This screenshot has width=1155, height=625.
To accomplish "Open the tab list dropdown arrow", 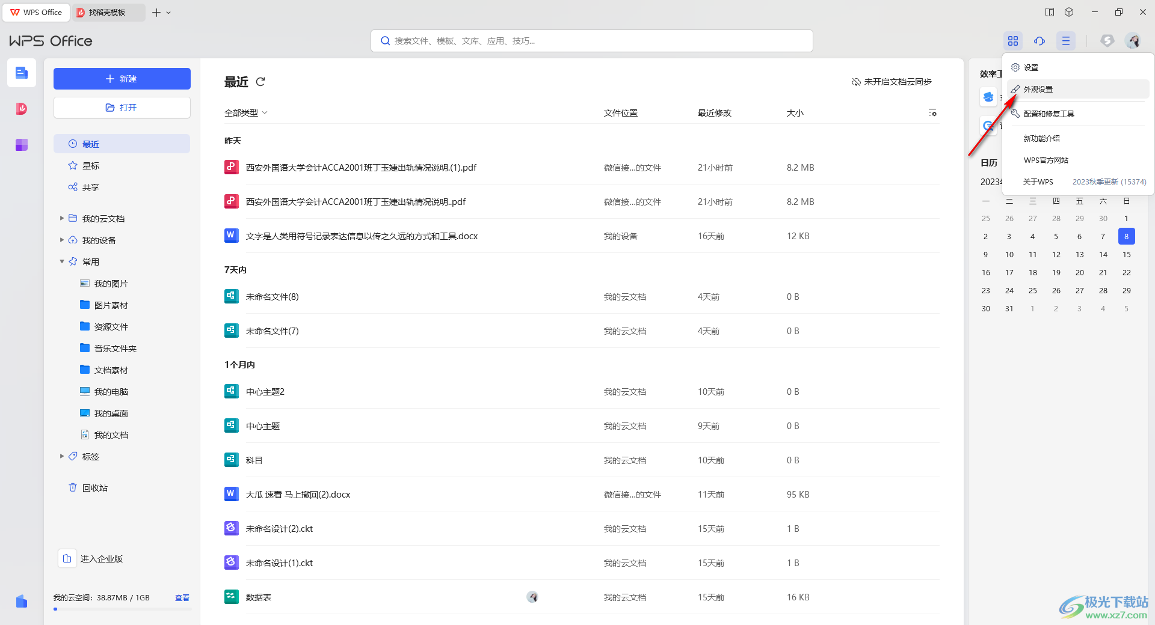I will click(169, 13).
